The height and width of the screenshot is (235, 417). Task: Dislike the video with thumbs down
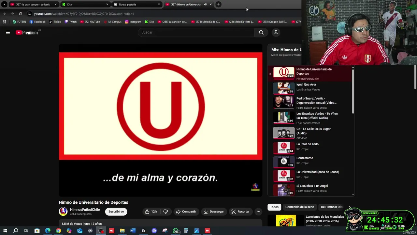(x=165, y=211)
